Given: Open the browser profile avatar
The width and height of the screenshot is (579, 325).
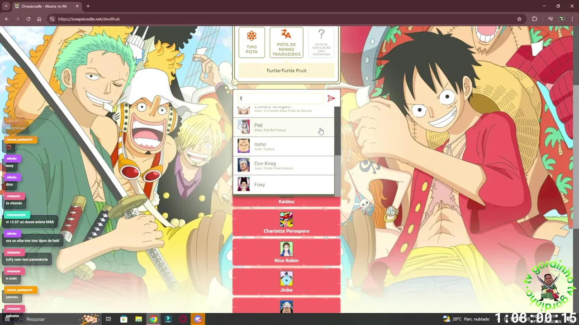Looking at the screenshot, I should (x=561, y=19).
